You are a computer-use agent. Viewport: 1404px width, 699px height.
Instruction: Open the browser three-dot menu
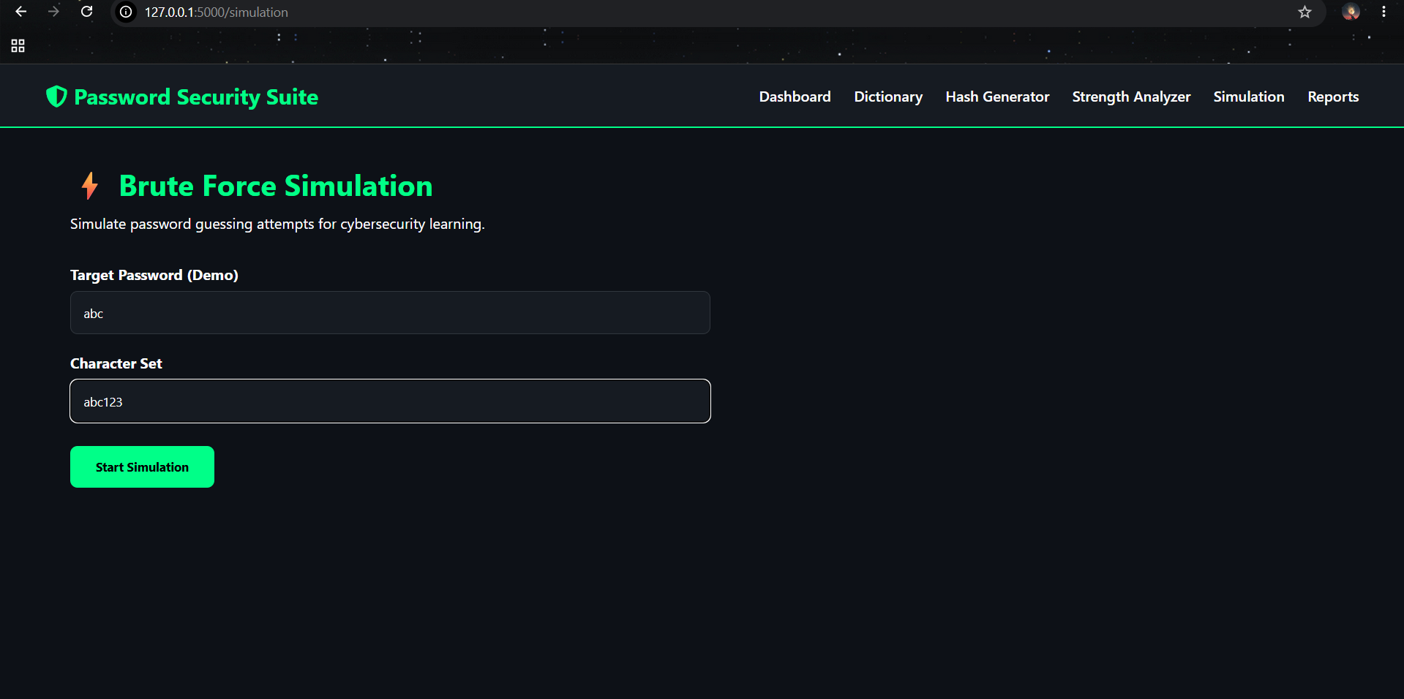pos(1384,12)
